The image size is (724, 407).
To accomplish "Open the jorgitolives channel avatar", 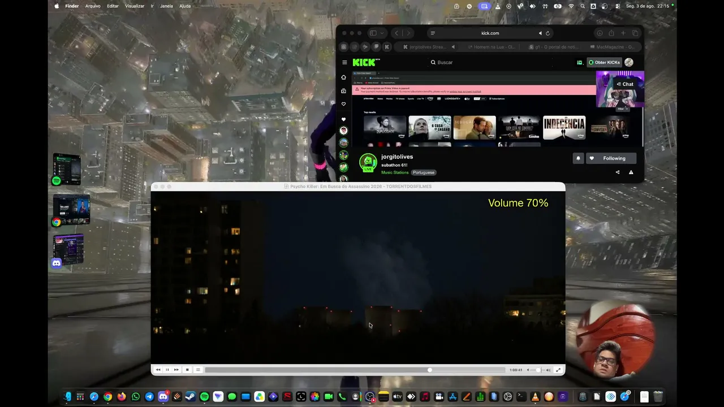I will [x=368, y=162].
